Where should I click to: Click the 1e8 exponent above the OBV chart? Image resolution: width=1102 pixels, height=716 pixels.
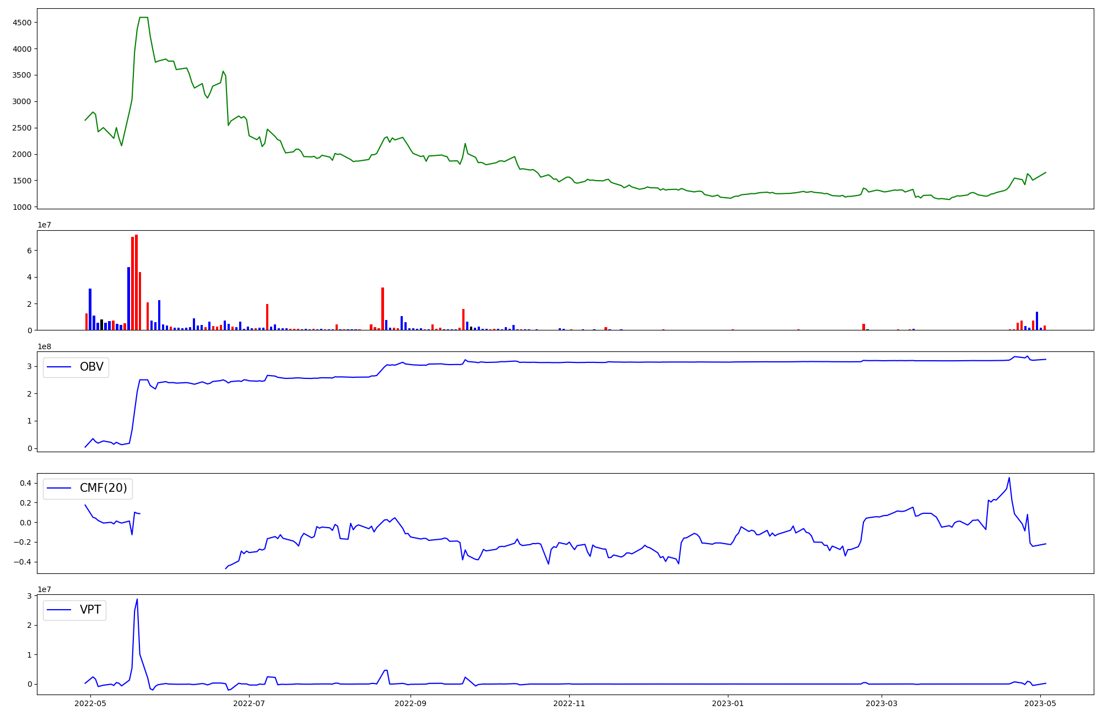click(44, 346)
